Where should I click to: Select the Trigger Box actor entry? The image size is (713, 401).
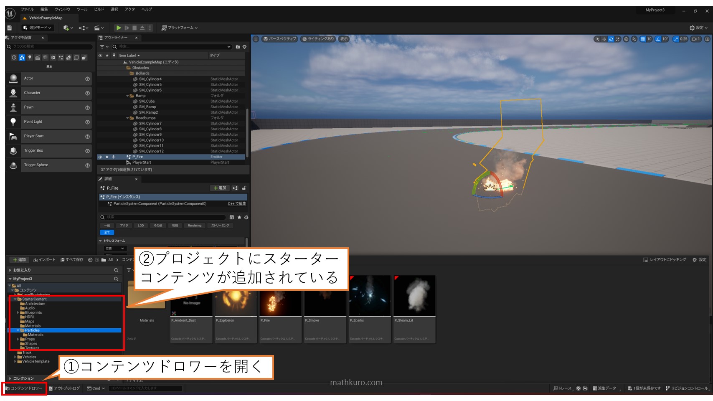tap(49, 150)
